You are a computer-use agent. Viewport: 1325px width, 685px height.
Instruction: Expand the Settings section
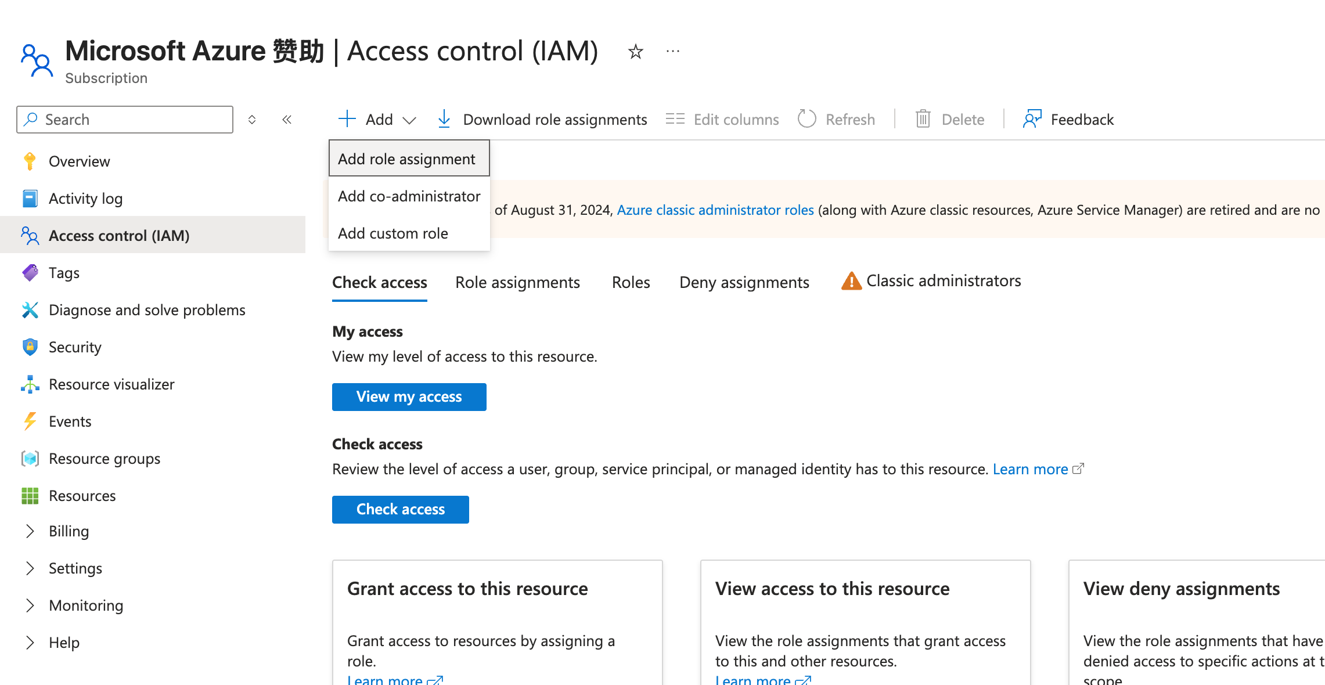pos(30,568)
